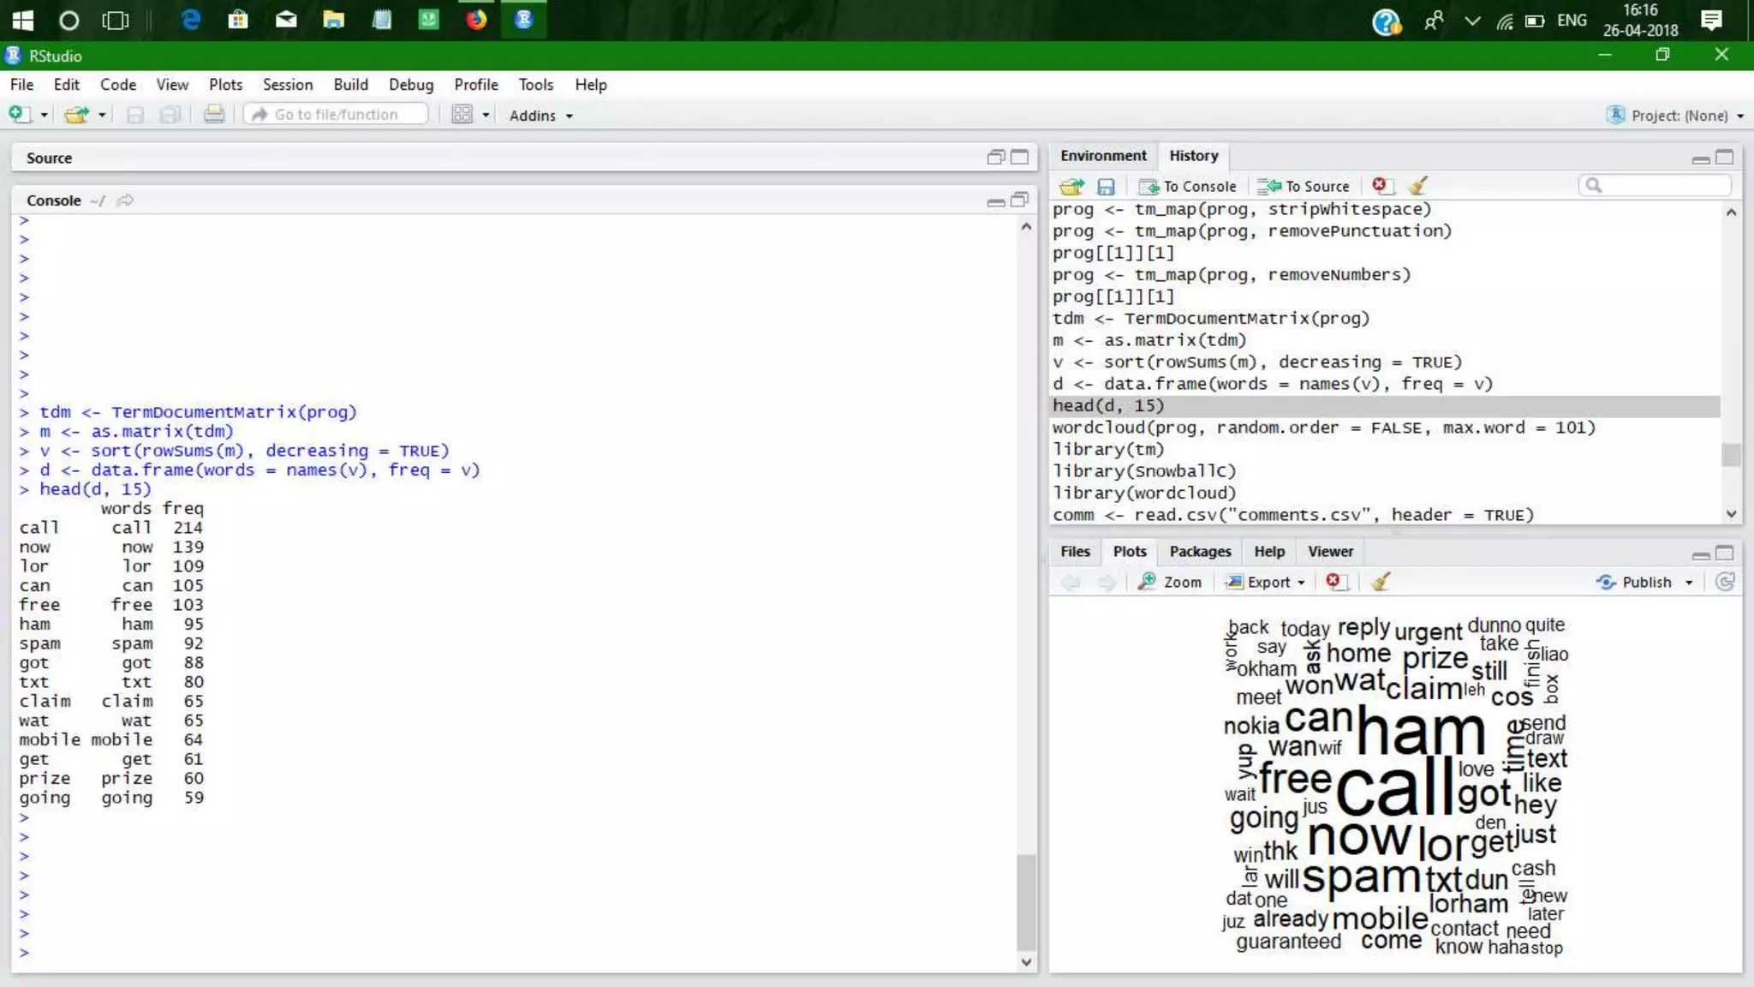Click the clear all plots broom icon

[1380, 582]
